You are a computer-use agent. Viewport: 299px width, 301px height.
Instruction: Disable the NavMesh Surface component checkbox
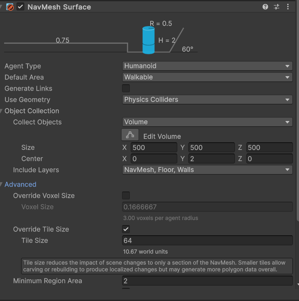(20, 6)
